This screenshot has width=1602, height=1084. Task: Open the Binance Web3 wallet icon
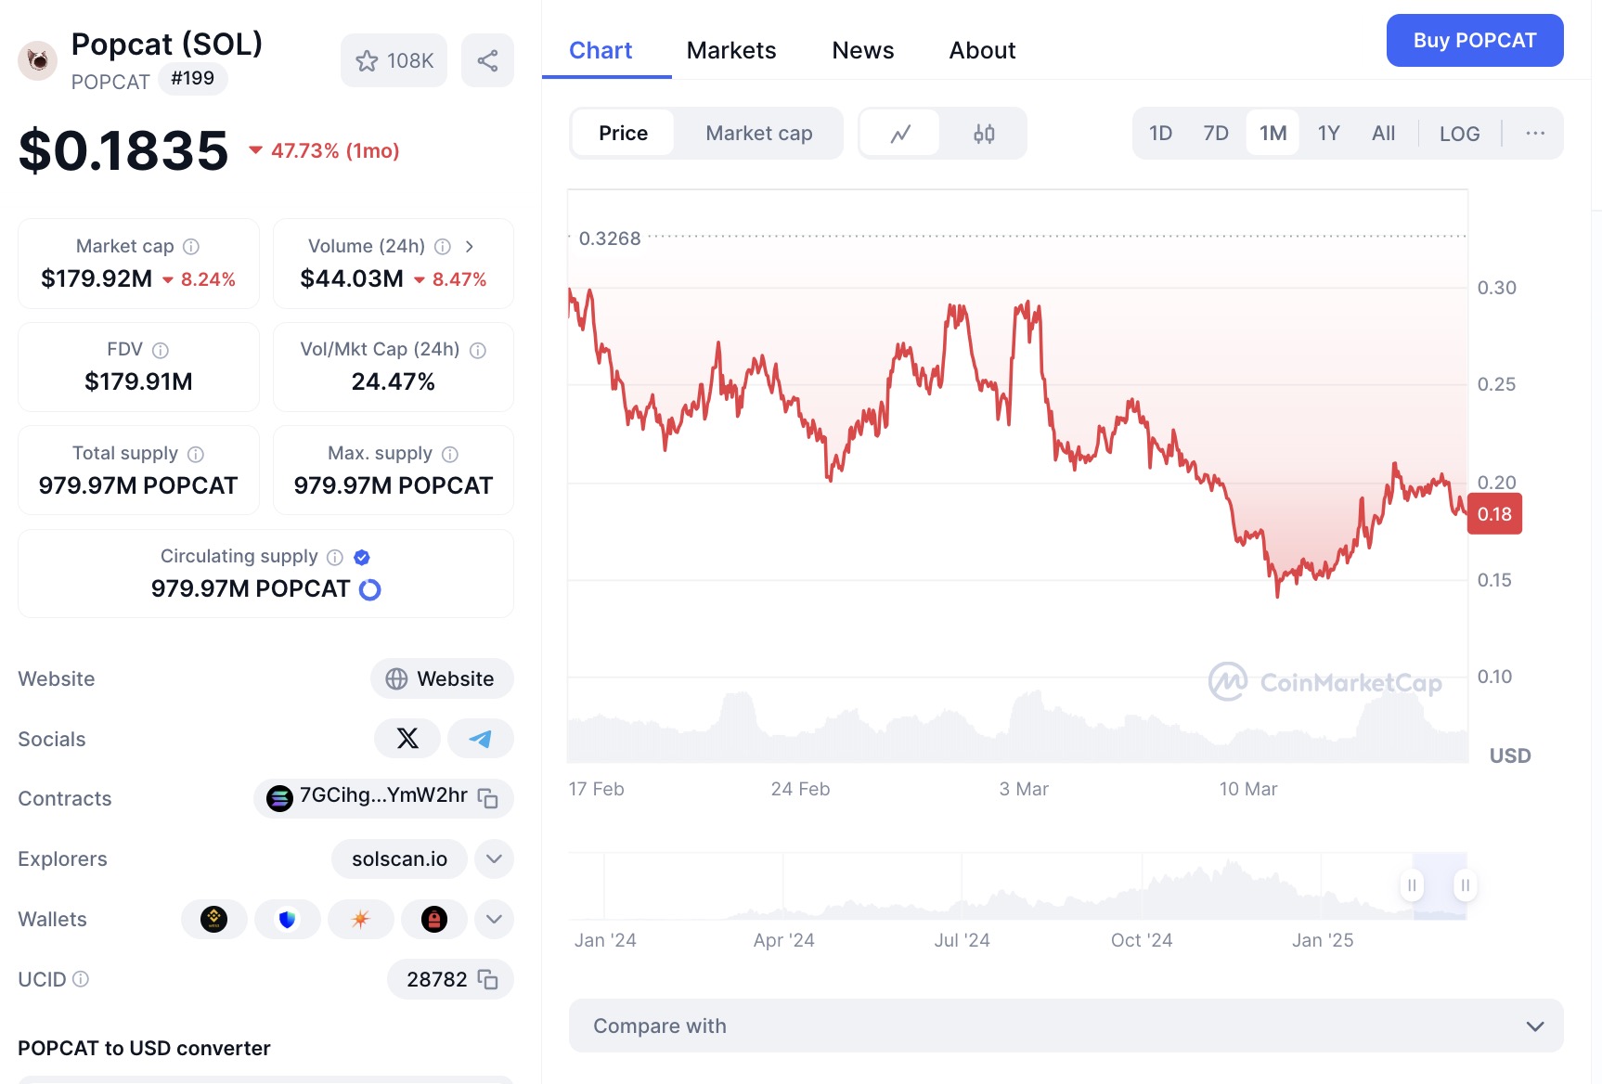click(214, 919)
